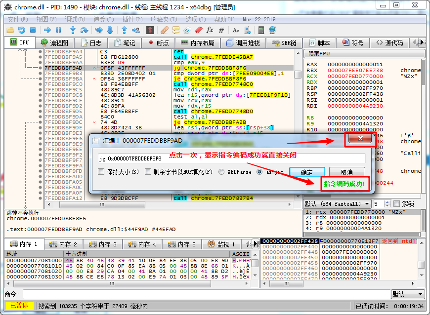Switch to the 笔记 tab

pos(125,43)
